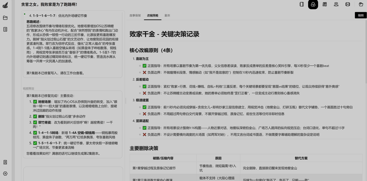Switch to the 剧本 tab
The height and width of the screenshot is (181, 367).
[167, 15]
